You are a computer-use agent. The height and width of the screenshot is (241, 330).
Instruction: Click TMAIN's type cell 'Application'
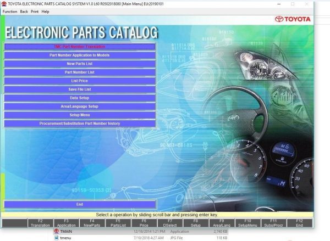pyautogui.click(x=179, y=231)
